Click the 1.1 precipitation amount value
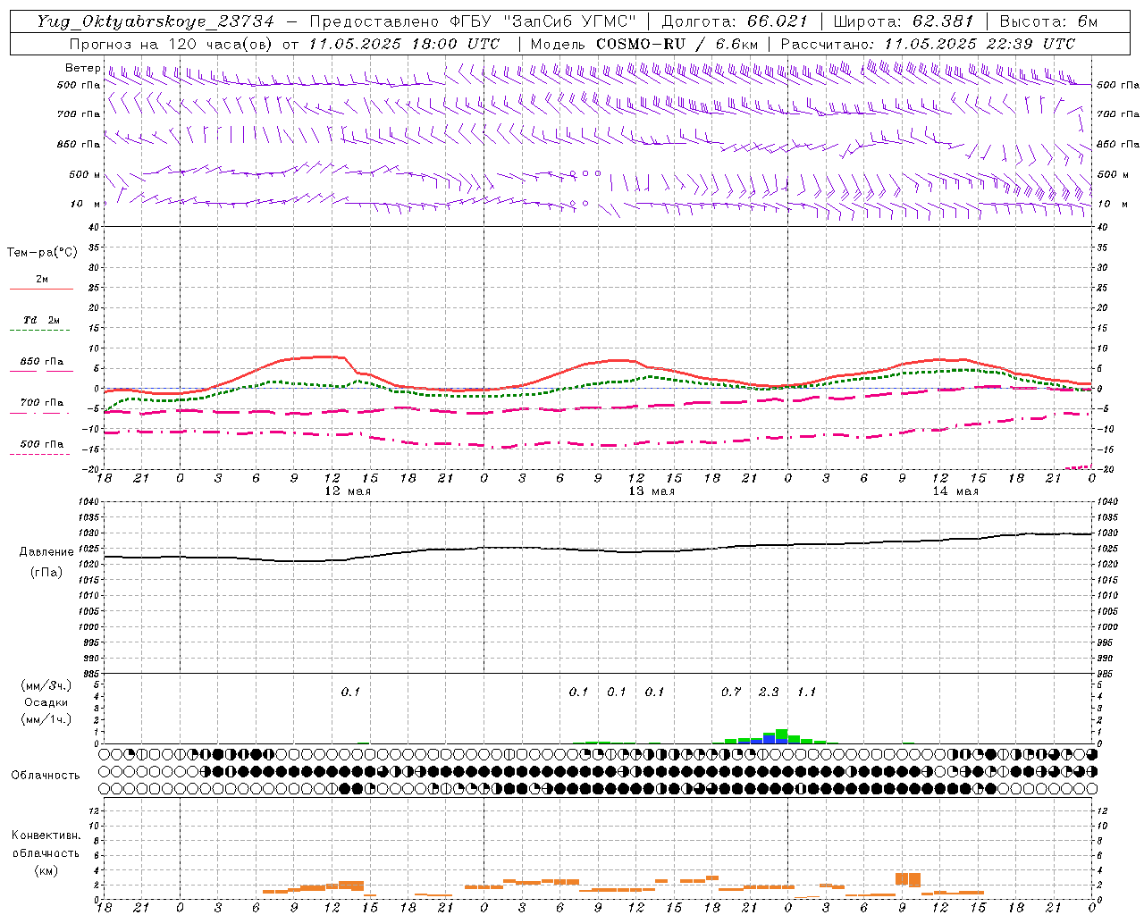The image size is (1144, 915). [806, 692]
